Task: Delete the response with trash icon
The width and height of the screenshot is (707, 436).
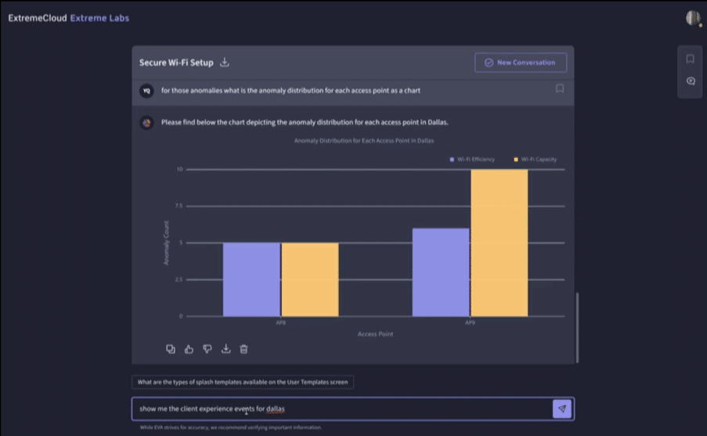Action: tap(243, 349)
